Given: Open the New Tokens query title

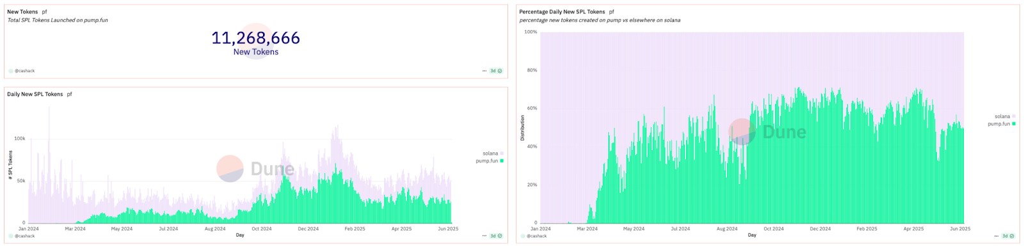Looking at the screenshot, I should pyautogui.click(x=22, y=12).
